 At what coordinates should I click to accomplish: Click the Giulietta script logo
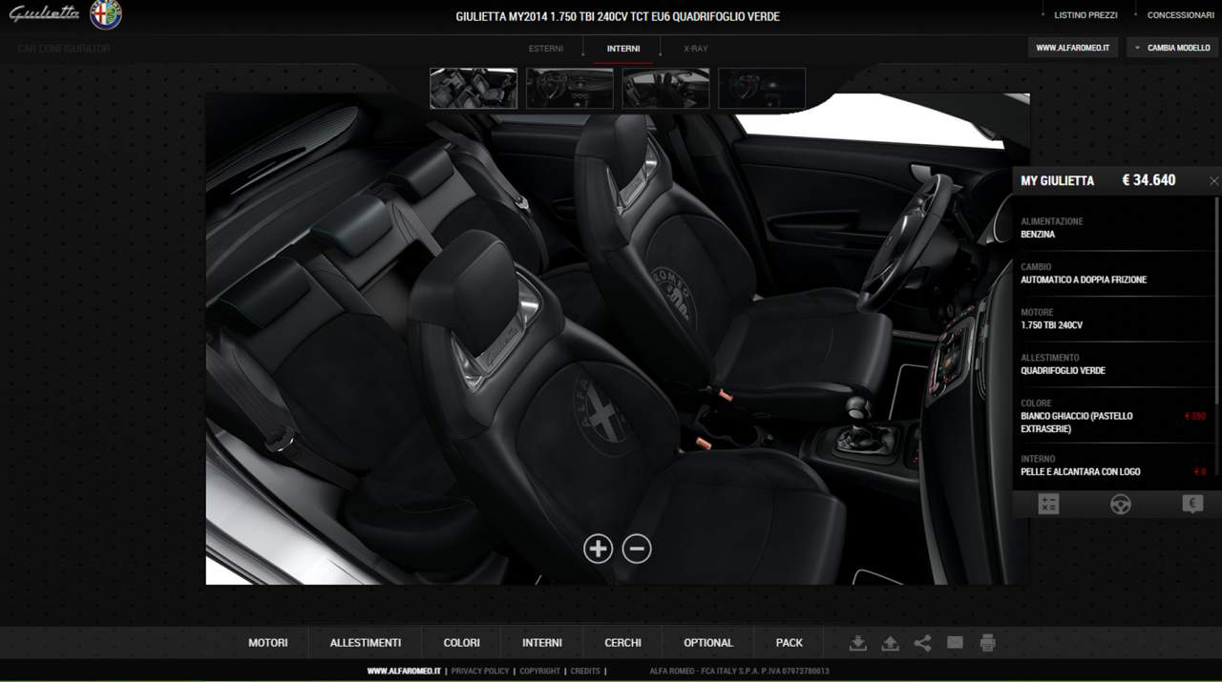[44, 13]
